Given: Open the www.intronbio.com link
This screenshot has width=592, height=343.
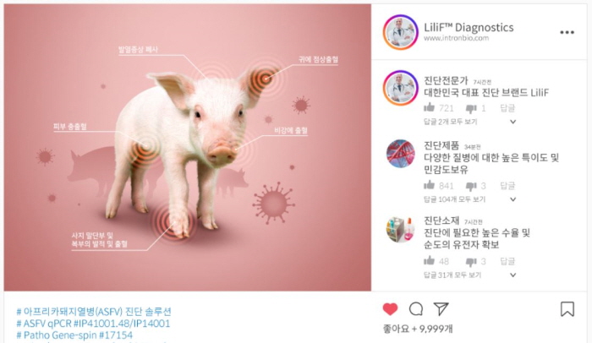Looking at the screenshot, I should coord(456,38).
